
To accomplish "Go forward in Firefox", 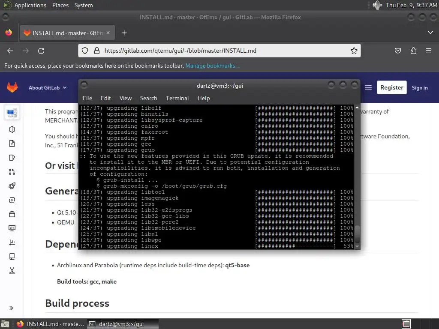I will click(26, 51).
